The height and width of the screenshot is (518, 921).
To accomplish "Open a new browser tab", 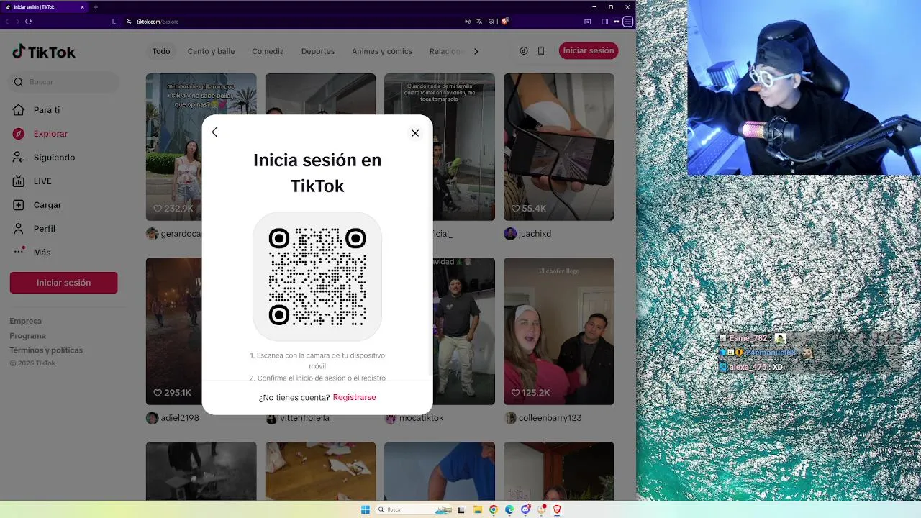I will [96, 7].
